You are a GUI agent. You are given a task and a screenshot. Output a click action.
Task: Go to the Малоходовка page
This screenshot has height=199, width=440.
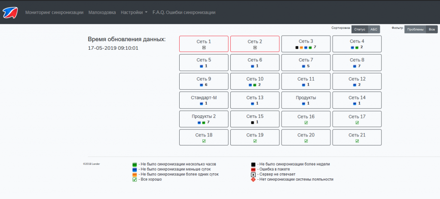tap(102, 12)
